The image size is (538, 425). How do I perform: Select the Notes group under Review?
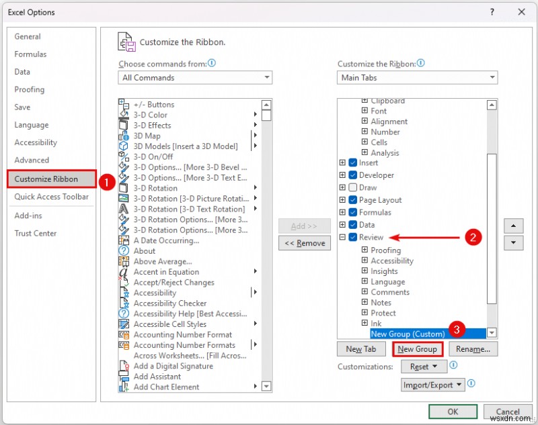[381, 302]
